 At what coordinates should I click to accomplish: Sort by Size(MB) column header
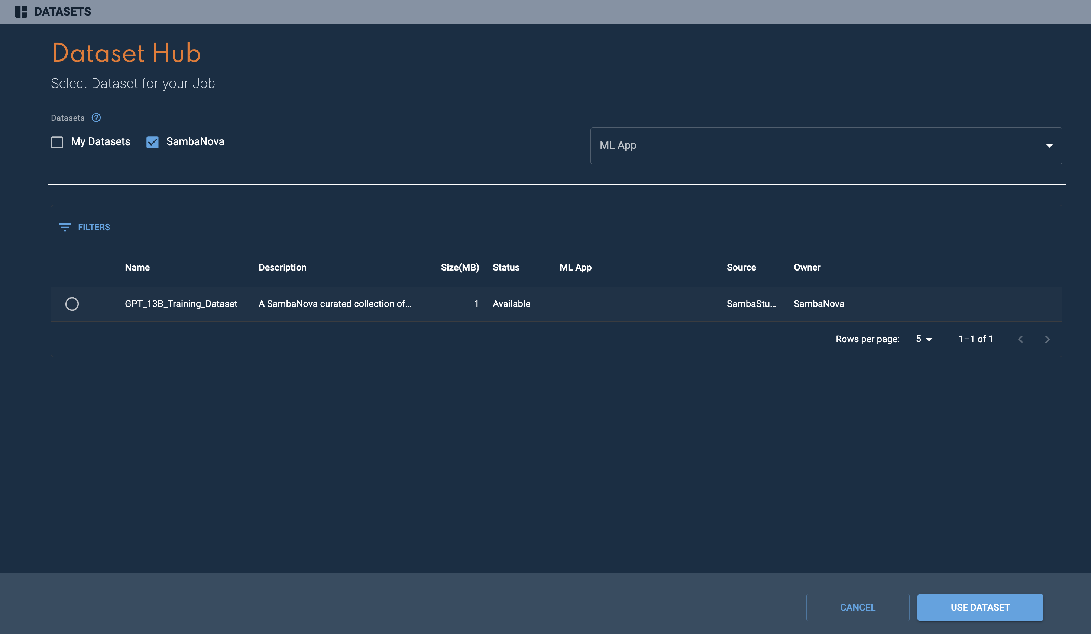pyautogui.click(x=460, y=267)
